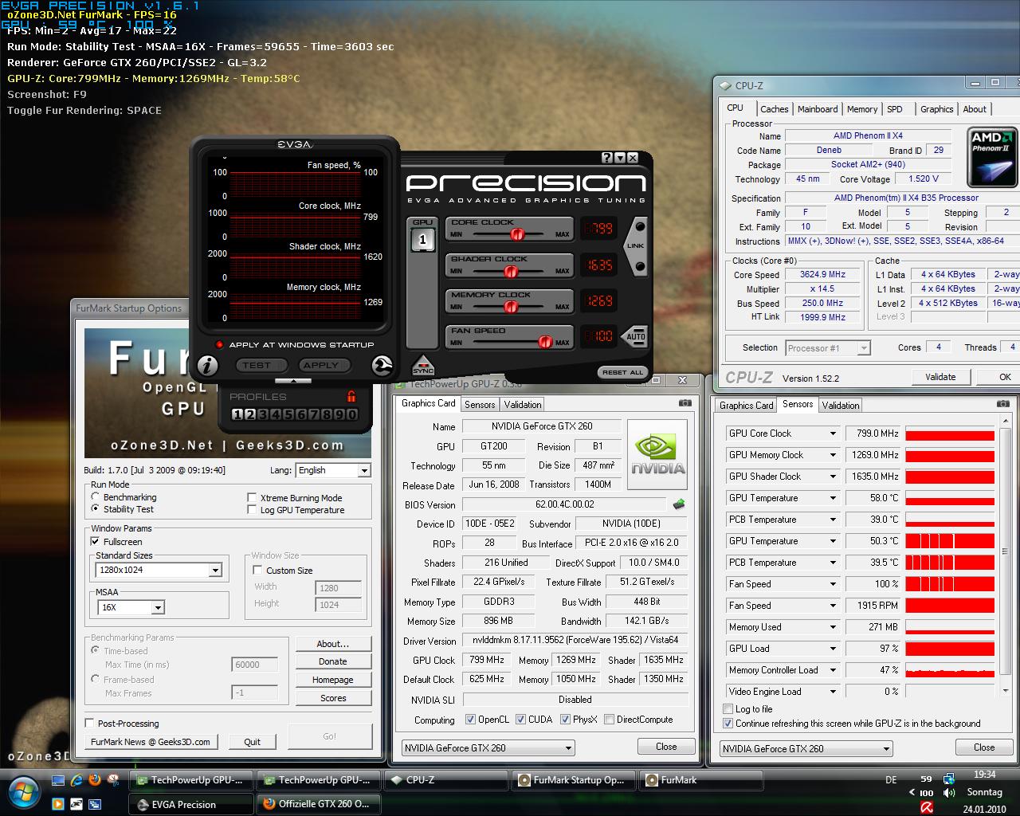
Task: Open FurMark Scores button
Action: (332, 698)
